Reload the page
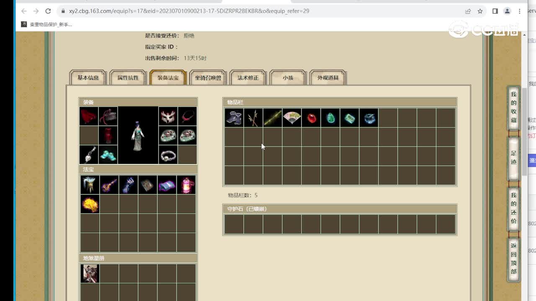The height and width of the screenshot is (301, 536). coord(48,11)
